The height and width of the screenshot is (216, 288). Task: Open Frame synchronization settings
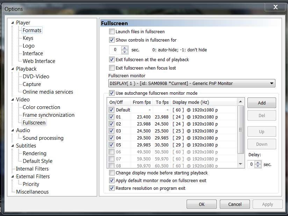click(49, 115)
